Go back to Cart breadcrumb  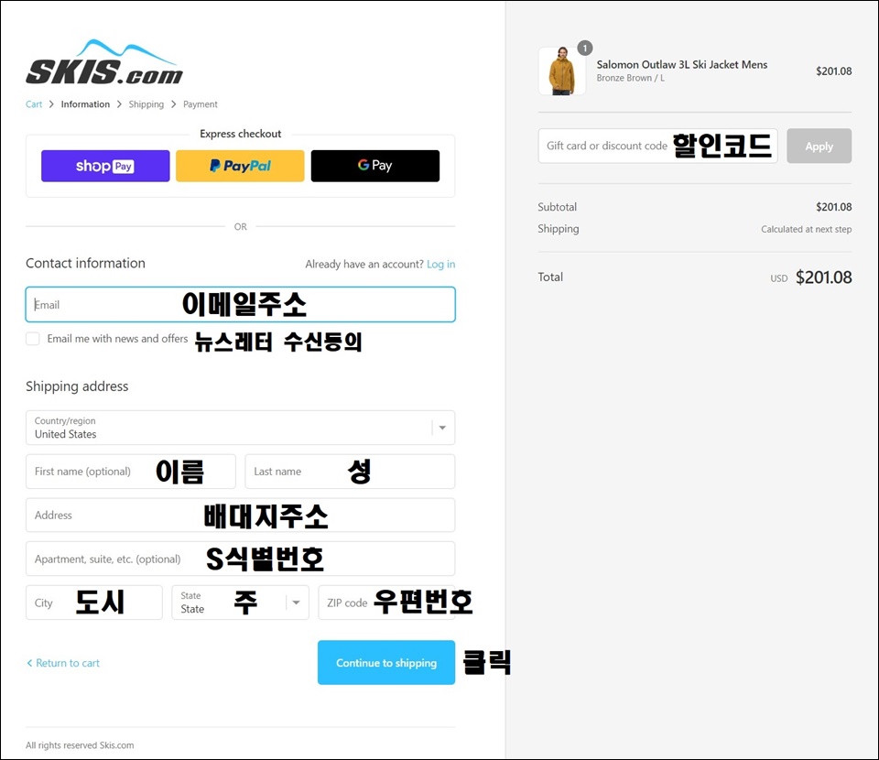click(x=34, y=104)
